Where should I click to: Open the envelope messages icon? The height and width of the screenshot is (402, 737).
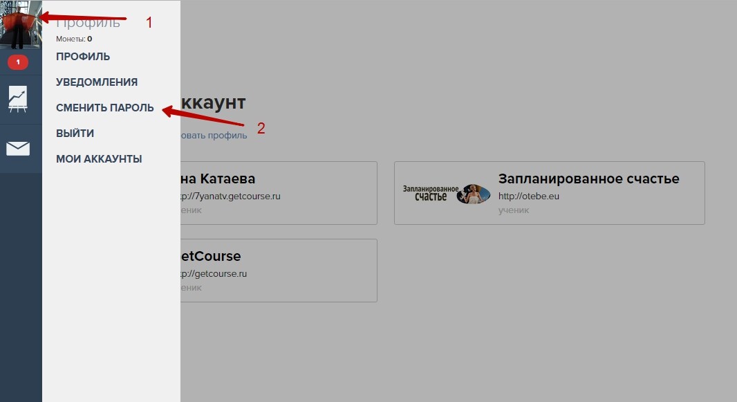18,149
